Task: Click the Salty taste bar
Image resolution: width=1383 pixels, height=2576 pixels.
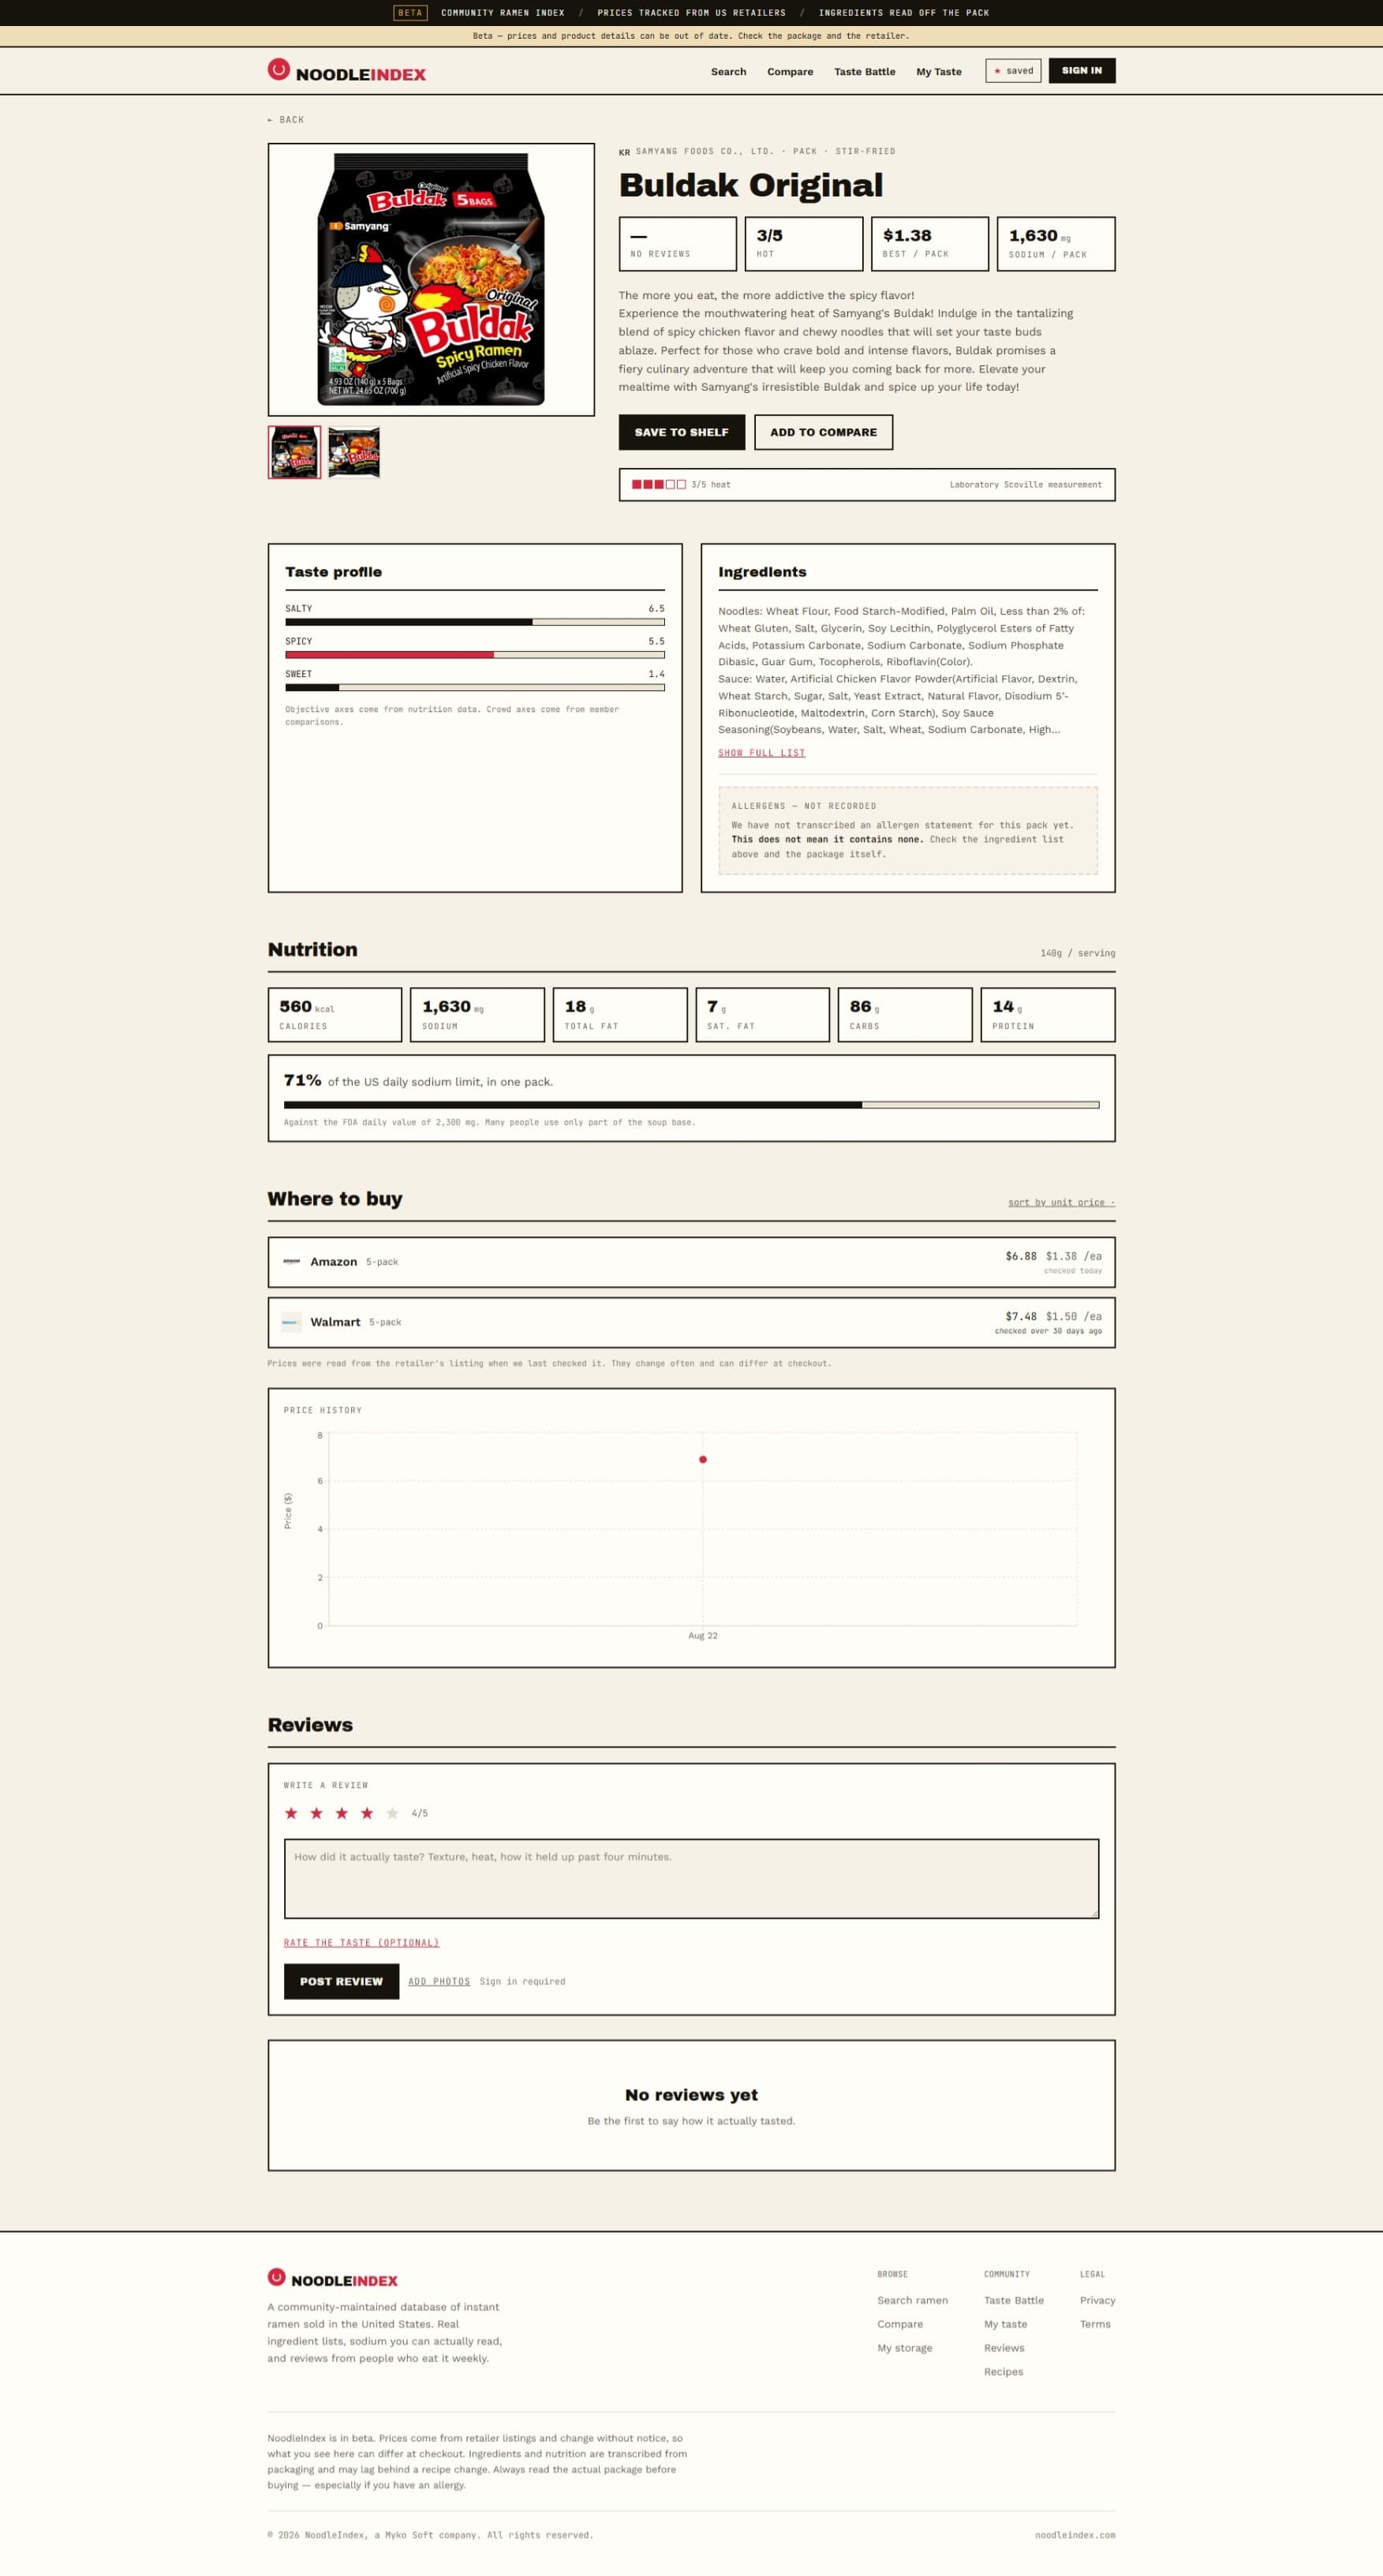Action: pyautogui.click(x=475, y=622)
